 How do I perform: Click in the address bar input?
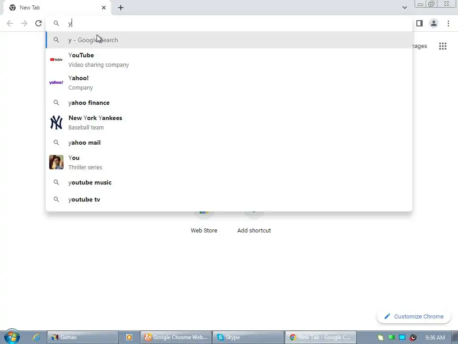coord(229,23)
